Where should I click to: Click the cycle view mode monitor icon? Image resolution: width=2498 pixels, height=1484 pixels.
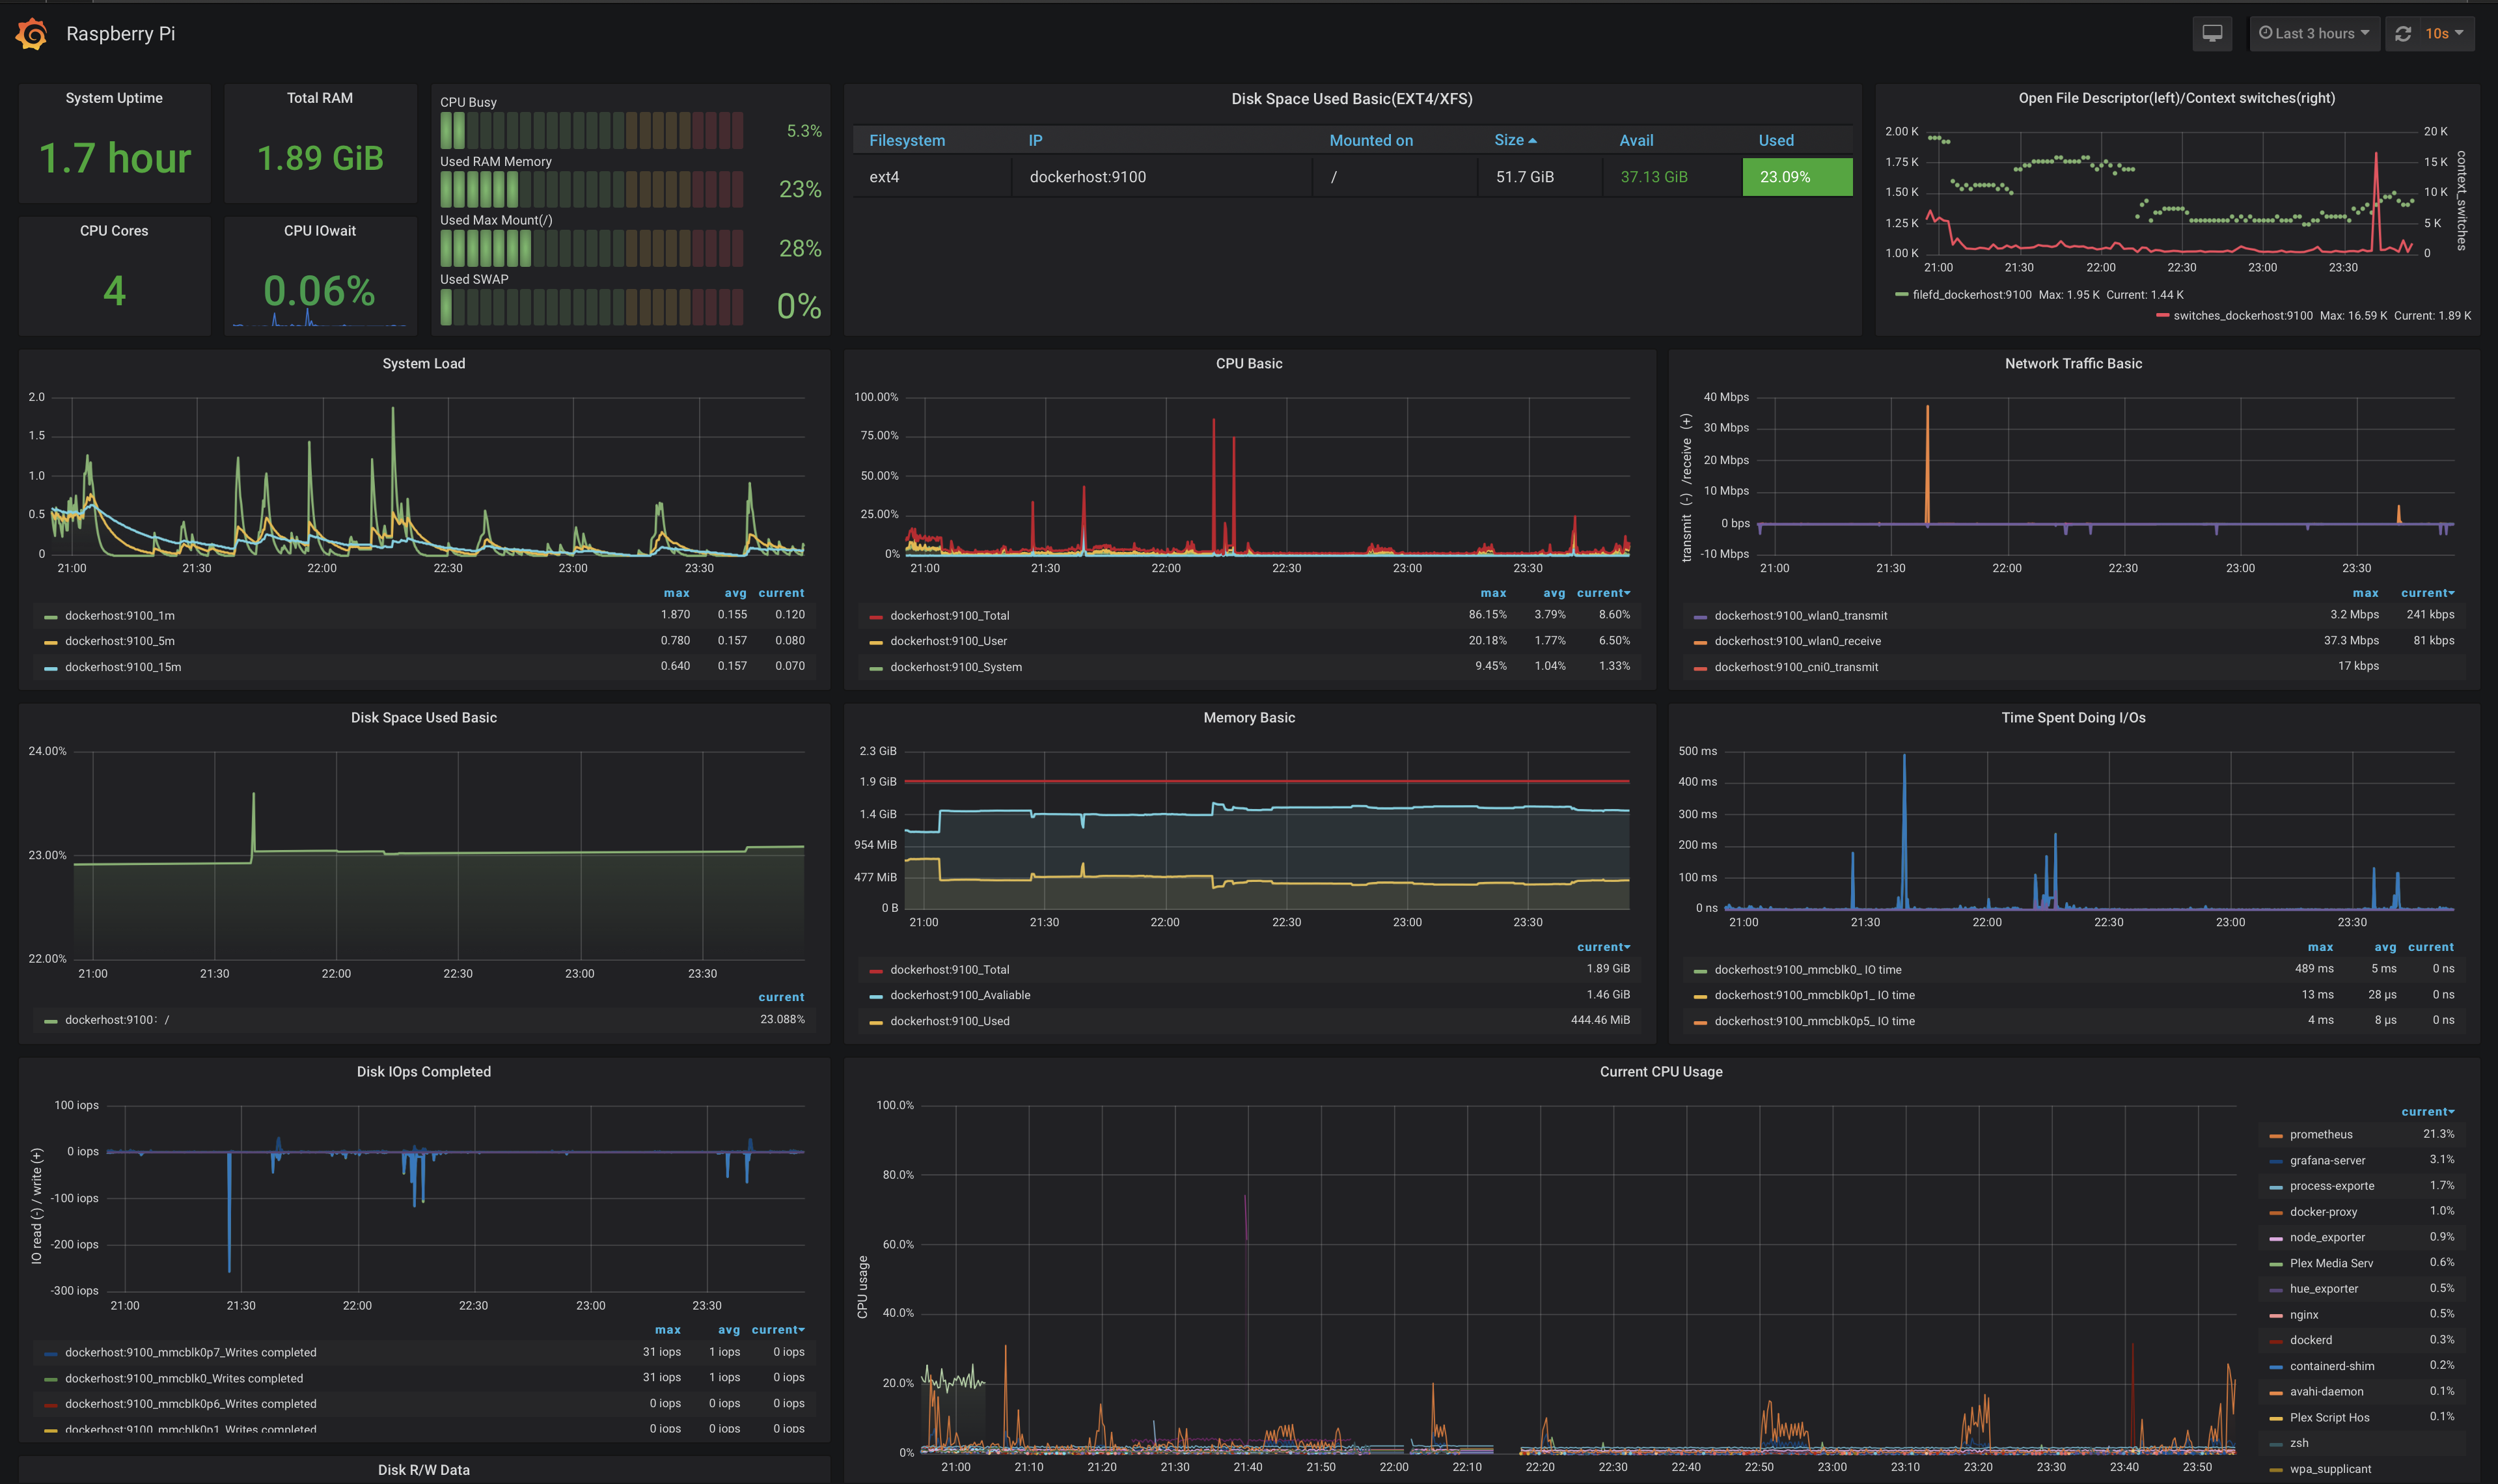click(2212, 34)
